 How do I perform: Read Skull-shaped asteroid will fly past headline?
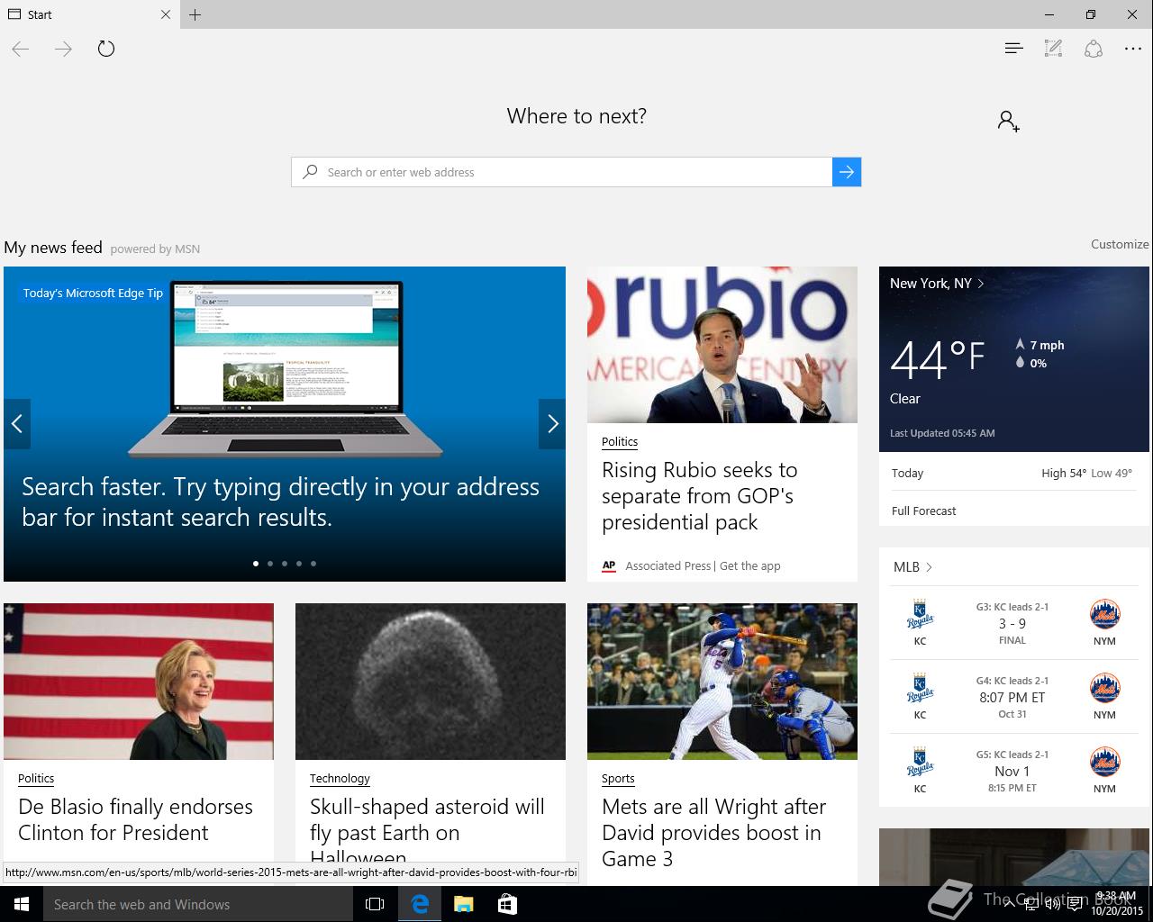pyautogui.click(x=427, y=830)
